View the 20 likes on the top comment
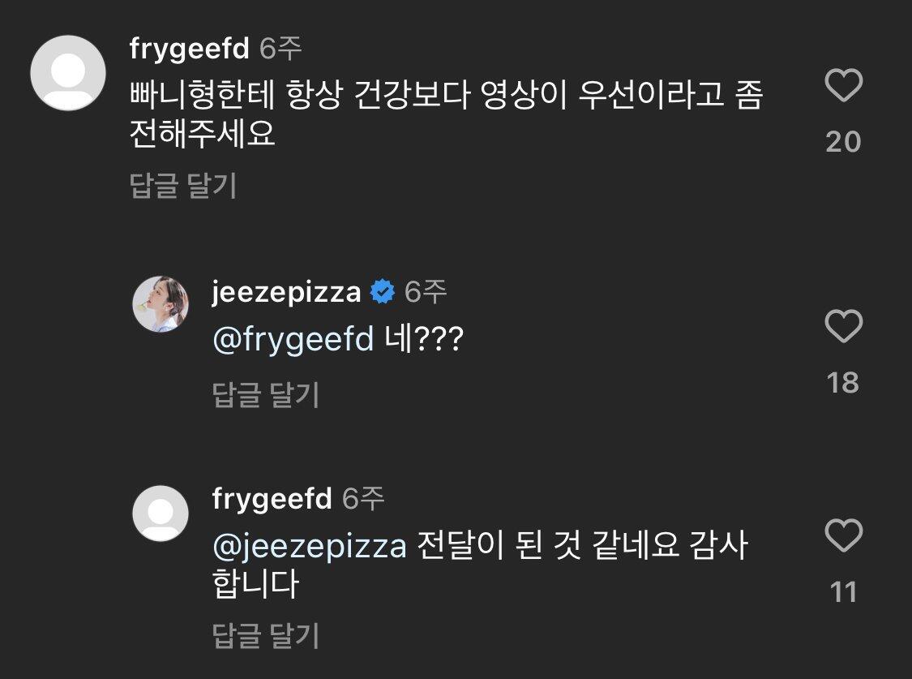This screenshot has height=679, width=912. [843, 142]
